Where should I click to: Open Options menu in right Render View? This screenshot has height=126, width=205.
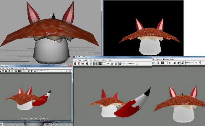[x=159, y=59]
